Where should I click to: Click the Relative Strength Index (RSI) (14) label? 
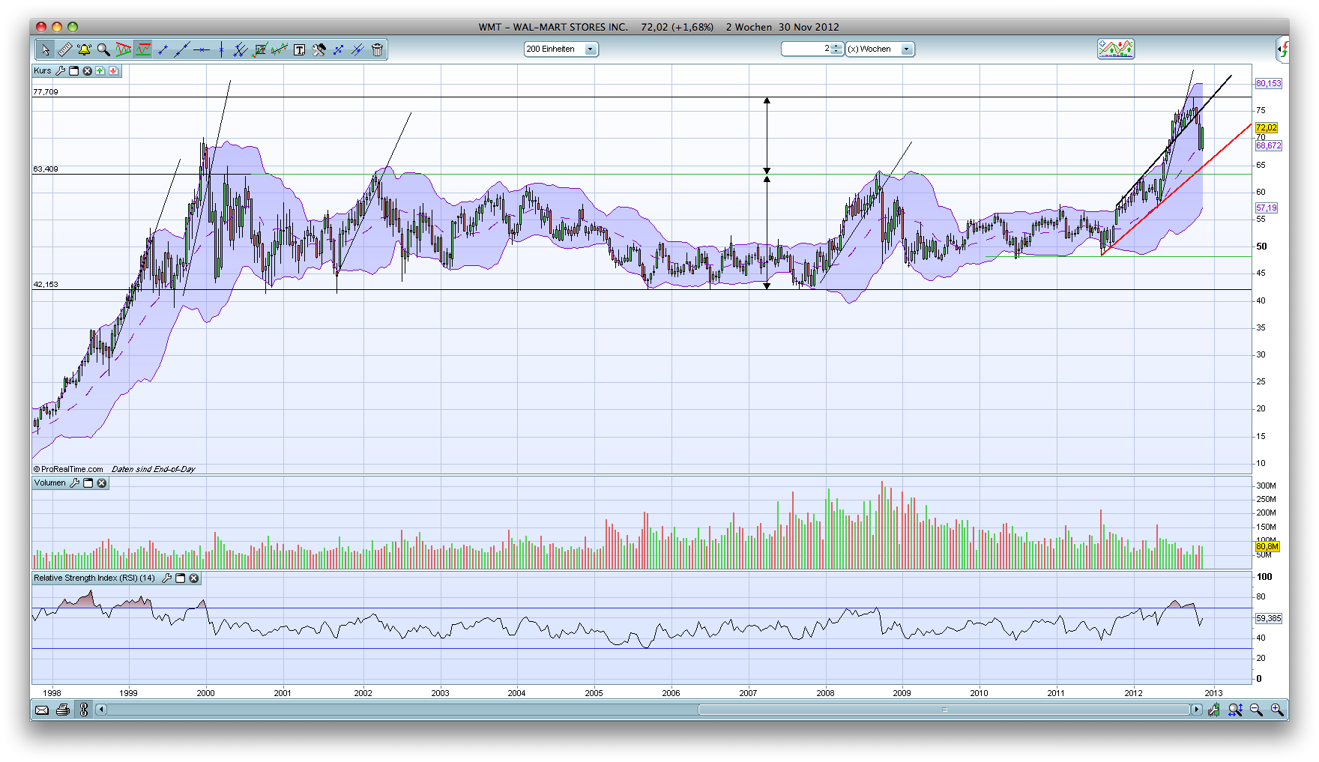[94, 578]
